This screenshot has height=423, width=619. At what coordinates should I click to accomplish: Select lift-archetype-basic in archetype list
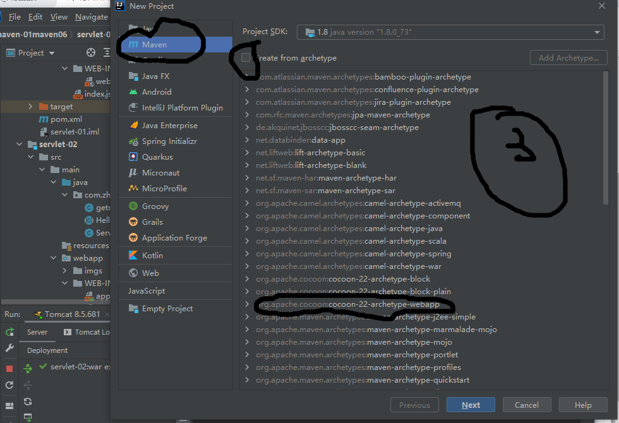pyautogui.click(x=310, y=153)
